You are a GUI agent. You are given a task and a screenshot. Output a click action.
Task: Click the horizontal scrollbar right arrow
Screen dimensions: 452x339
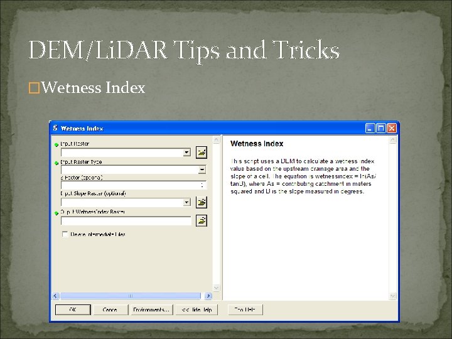coord(208,296)
